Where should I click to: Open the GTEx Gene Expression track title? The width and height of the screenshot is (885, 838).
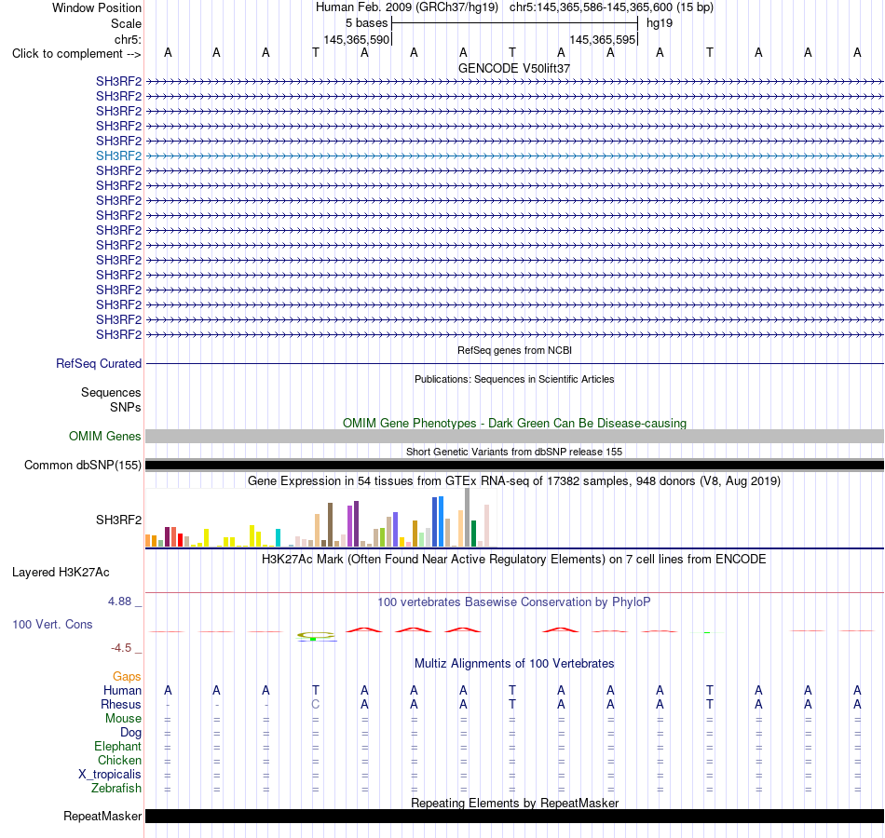pyautogui.click(x=514, y=480)
